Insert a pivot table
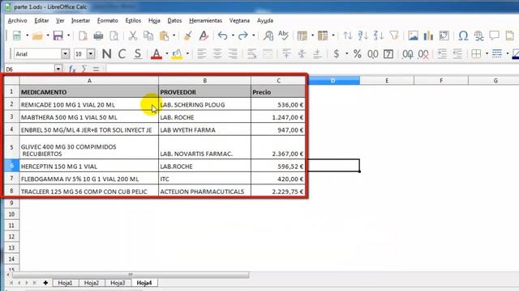The image size is (519, 291). click(444, 36)
